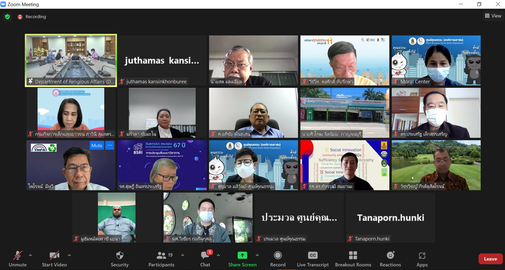Viewport: 505px width, 270px height.
Task: Open more options on ไพโรจน์ มีทวี tile
Action: pos(110,145)
